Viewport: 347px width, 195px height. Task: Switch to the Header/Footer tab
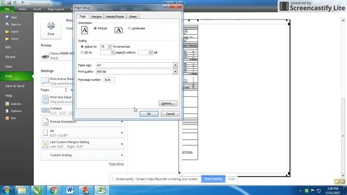pyautogui.click(x=115, y=16)
